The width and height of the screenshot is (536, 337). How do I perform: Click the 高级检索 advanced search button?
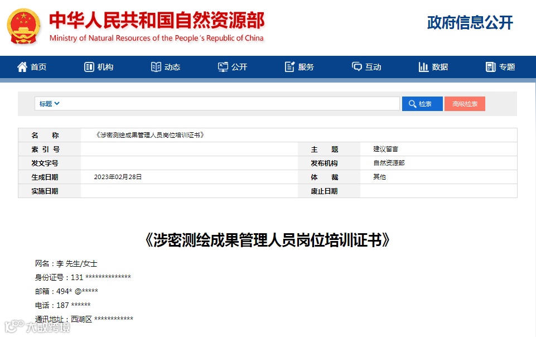(465, 104)
